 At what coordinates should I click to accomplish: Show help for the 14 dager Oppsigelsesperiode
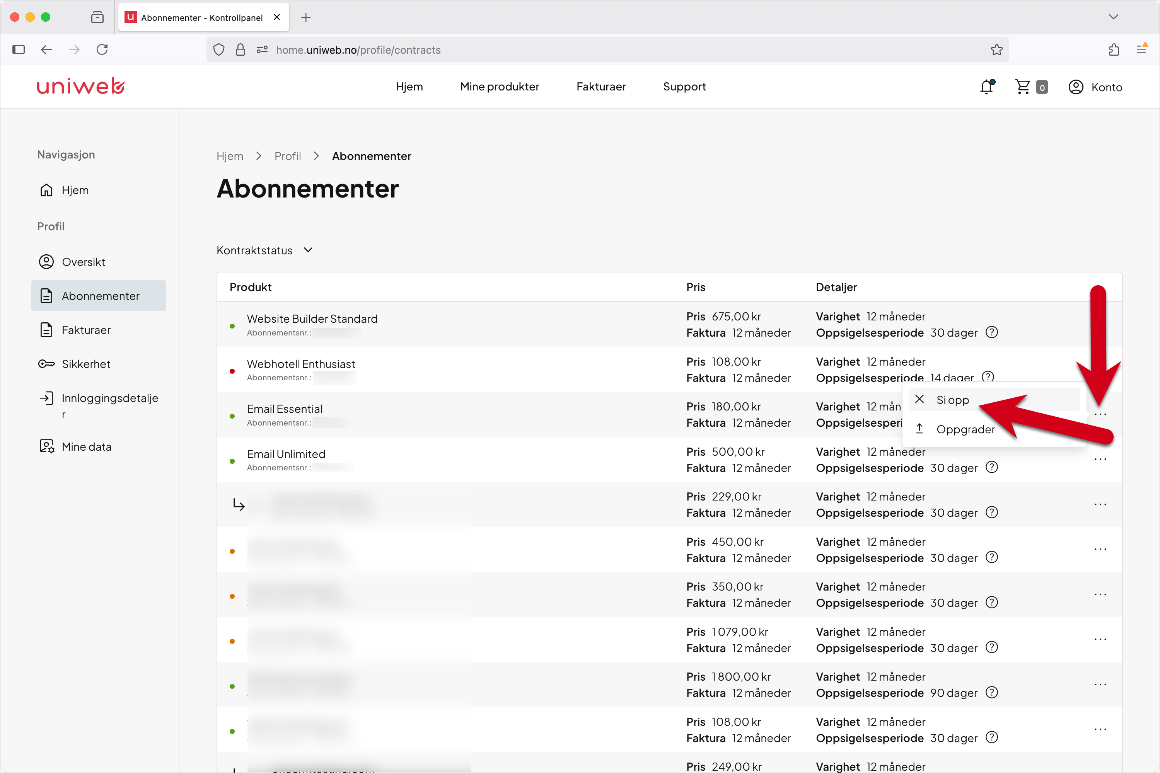(988, 376)
